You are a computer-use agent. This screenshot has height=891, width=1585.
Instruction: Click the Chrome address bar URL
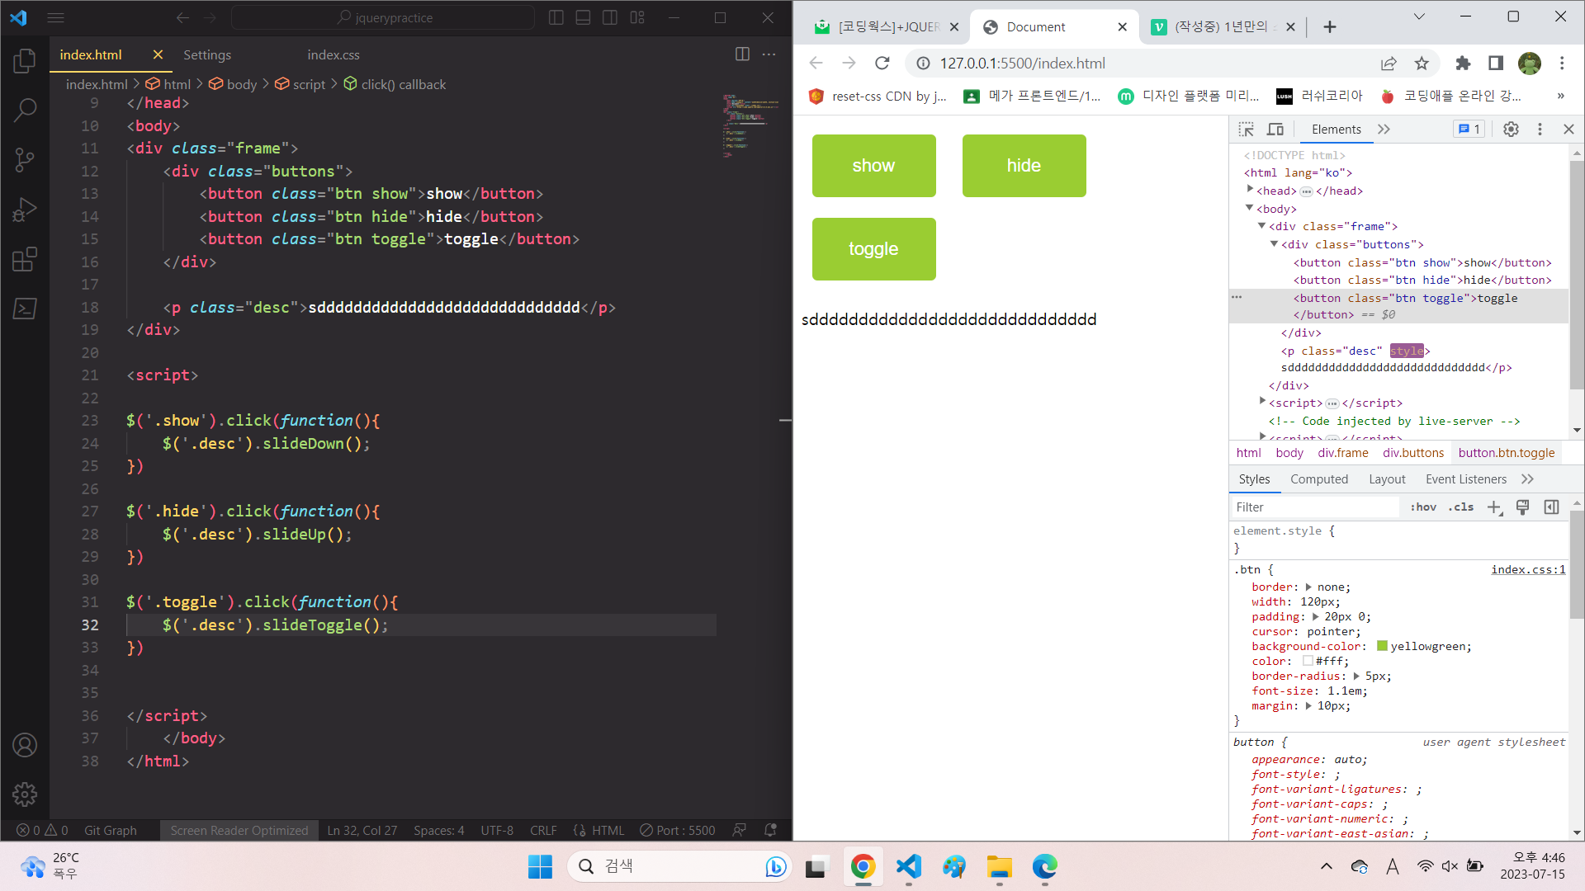tap(1022, 64)
